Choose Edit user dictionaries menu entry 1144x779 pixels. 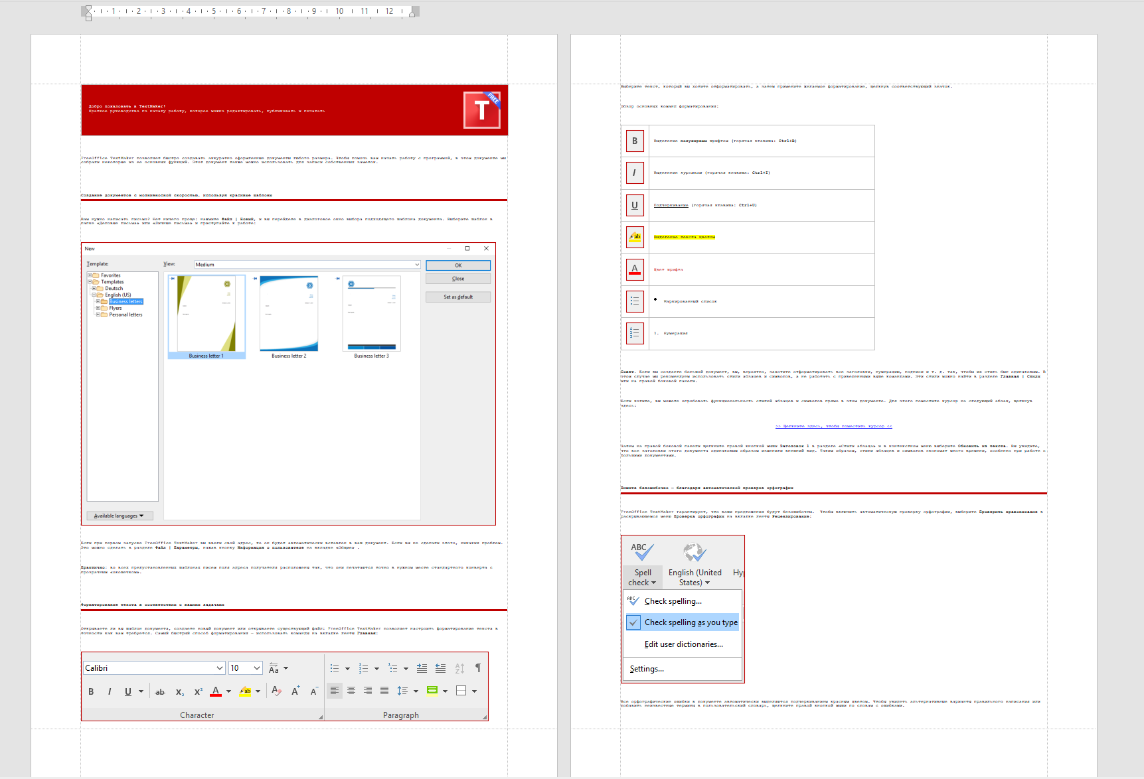[x=683, y=644]
